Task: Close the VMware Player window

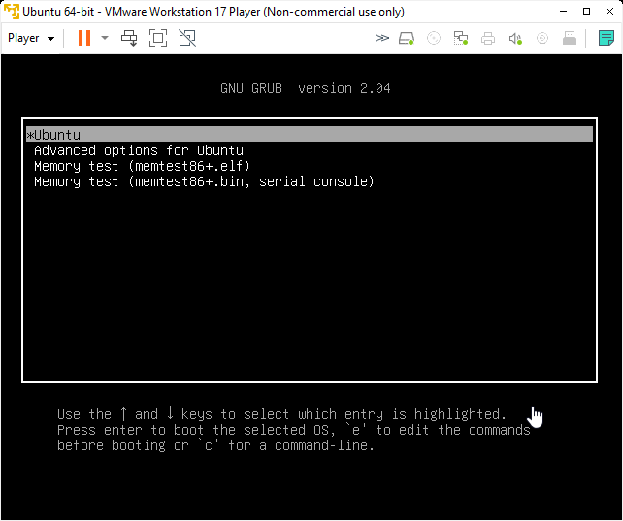Action: pyautogui.click(x=609, y=11)
